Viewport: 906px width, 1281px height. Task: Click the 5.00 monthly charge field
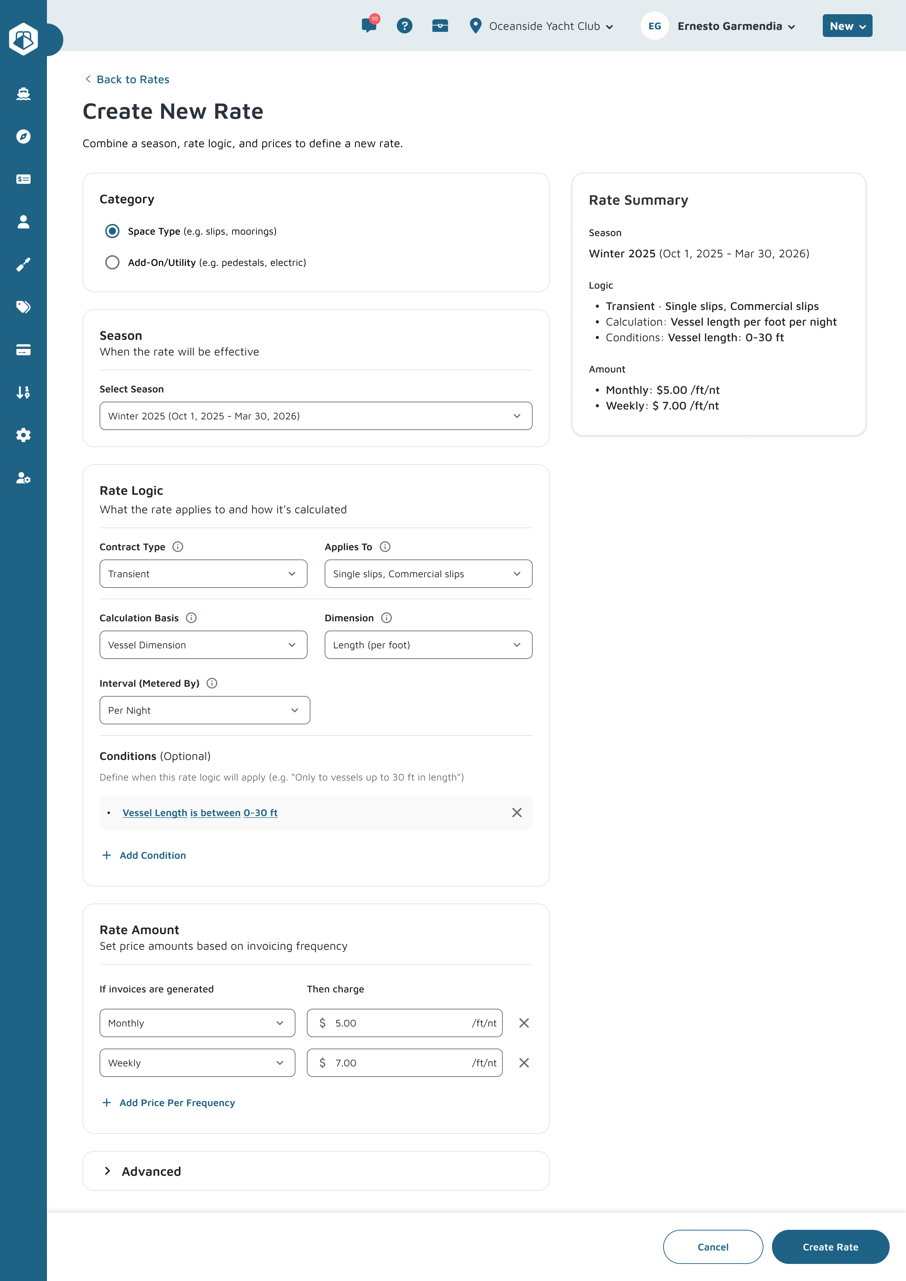(x=404, y=1023)
